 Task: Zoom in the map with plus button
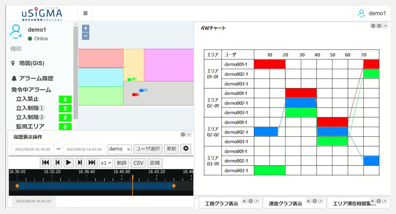point(86,29)
